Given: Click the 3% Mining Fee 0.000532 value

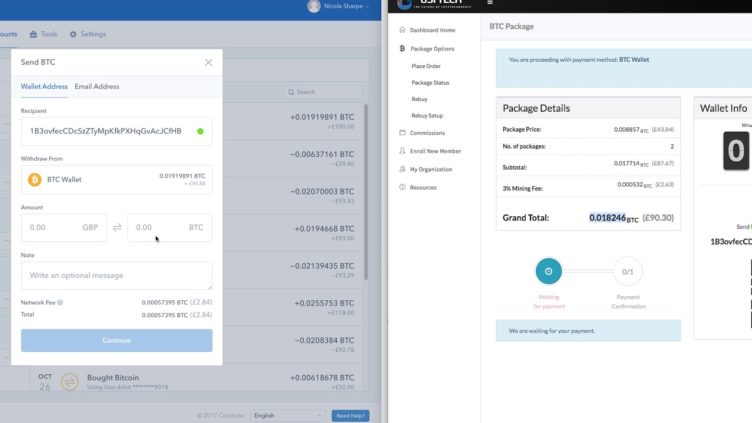Looking at the screenshot, I should [x=634, y=185].
